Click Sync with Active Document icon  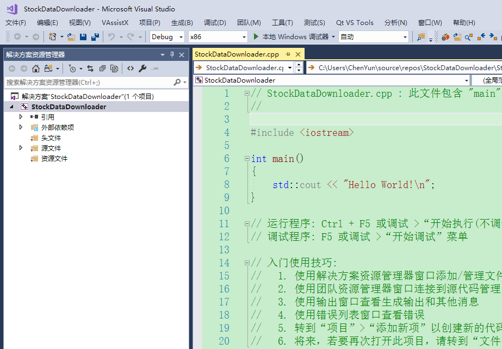[x=90, y=68]
